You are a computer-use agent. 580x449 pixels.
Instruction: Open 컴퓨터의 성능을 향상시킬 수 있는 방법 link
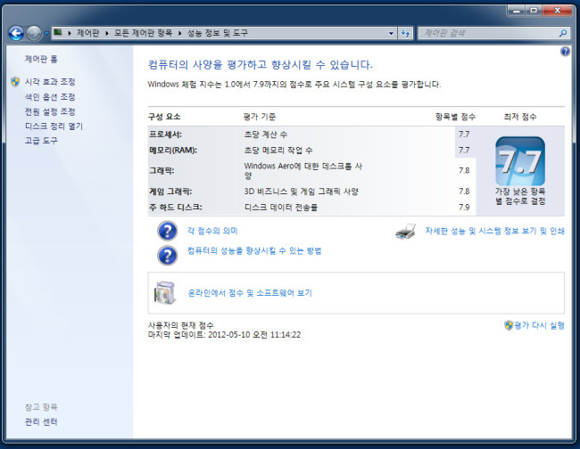[x=254, y=250]
